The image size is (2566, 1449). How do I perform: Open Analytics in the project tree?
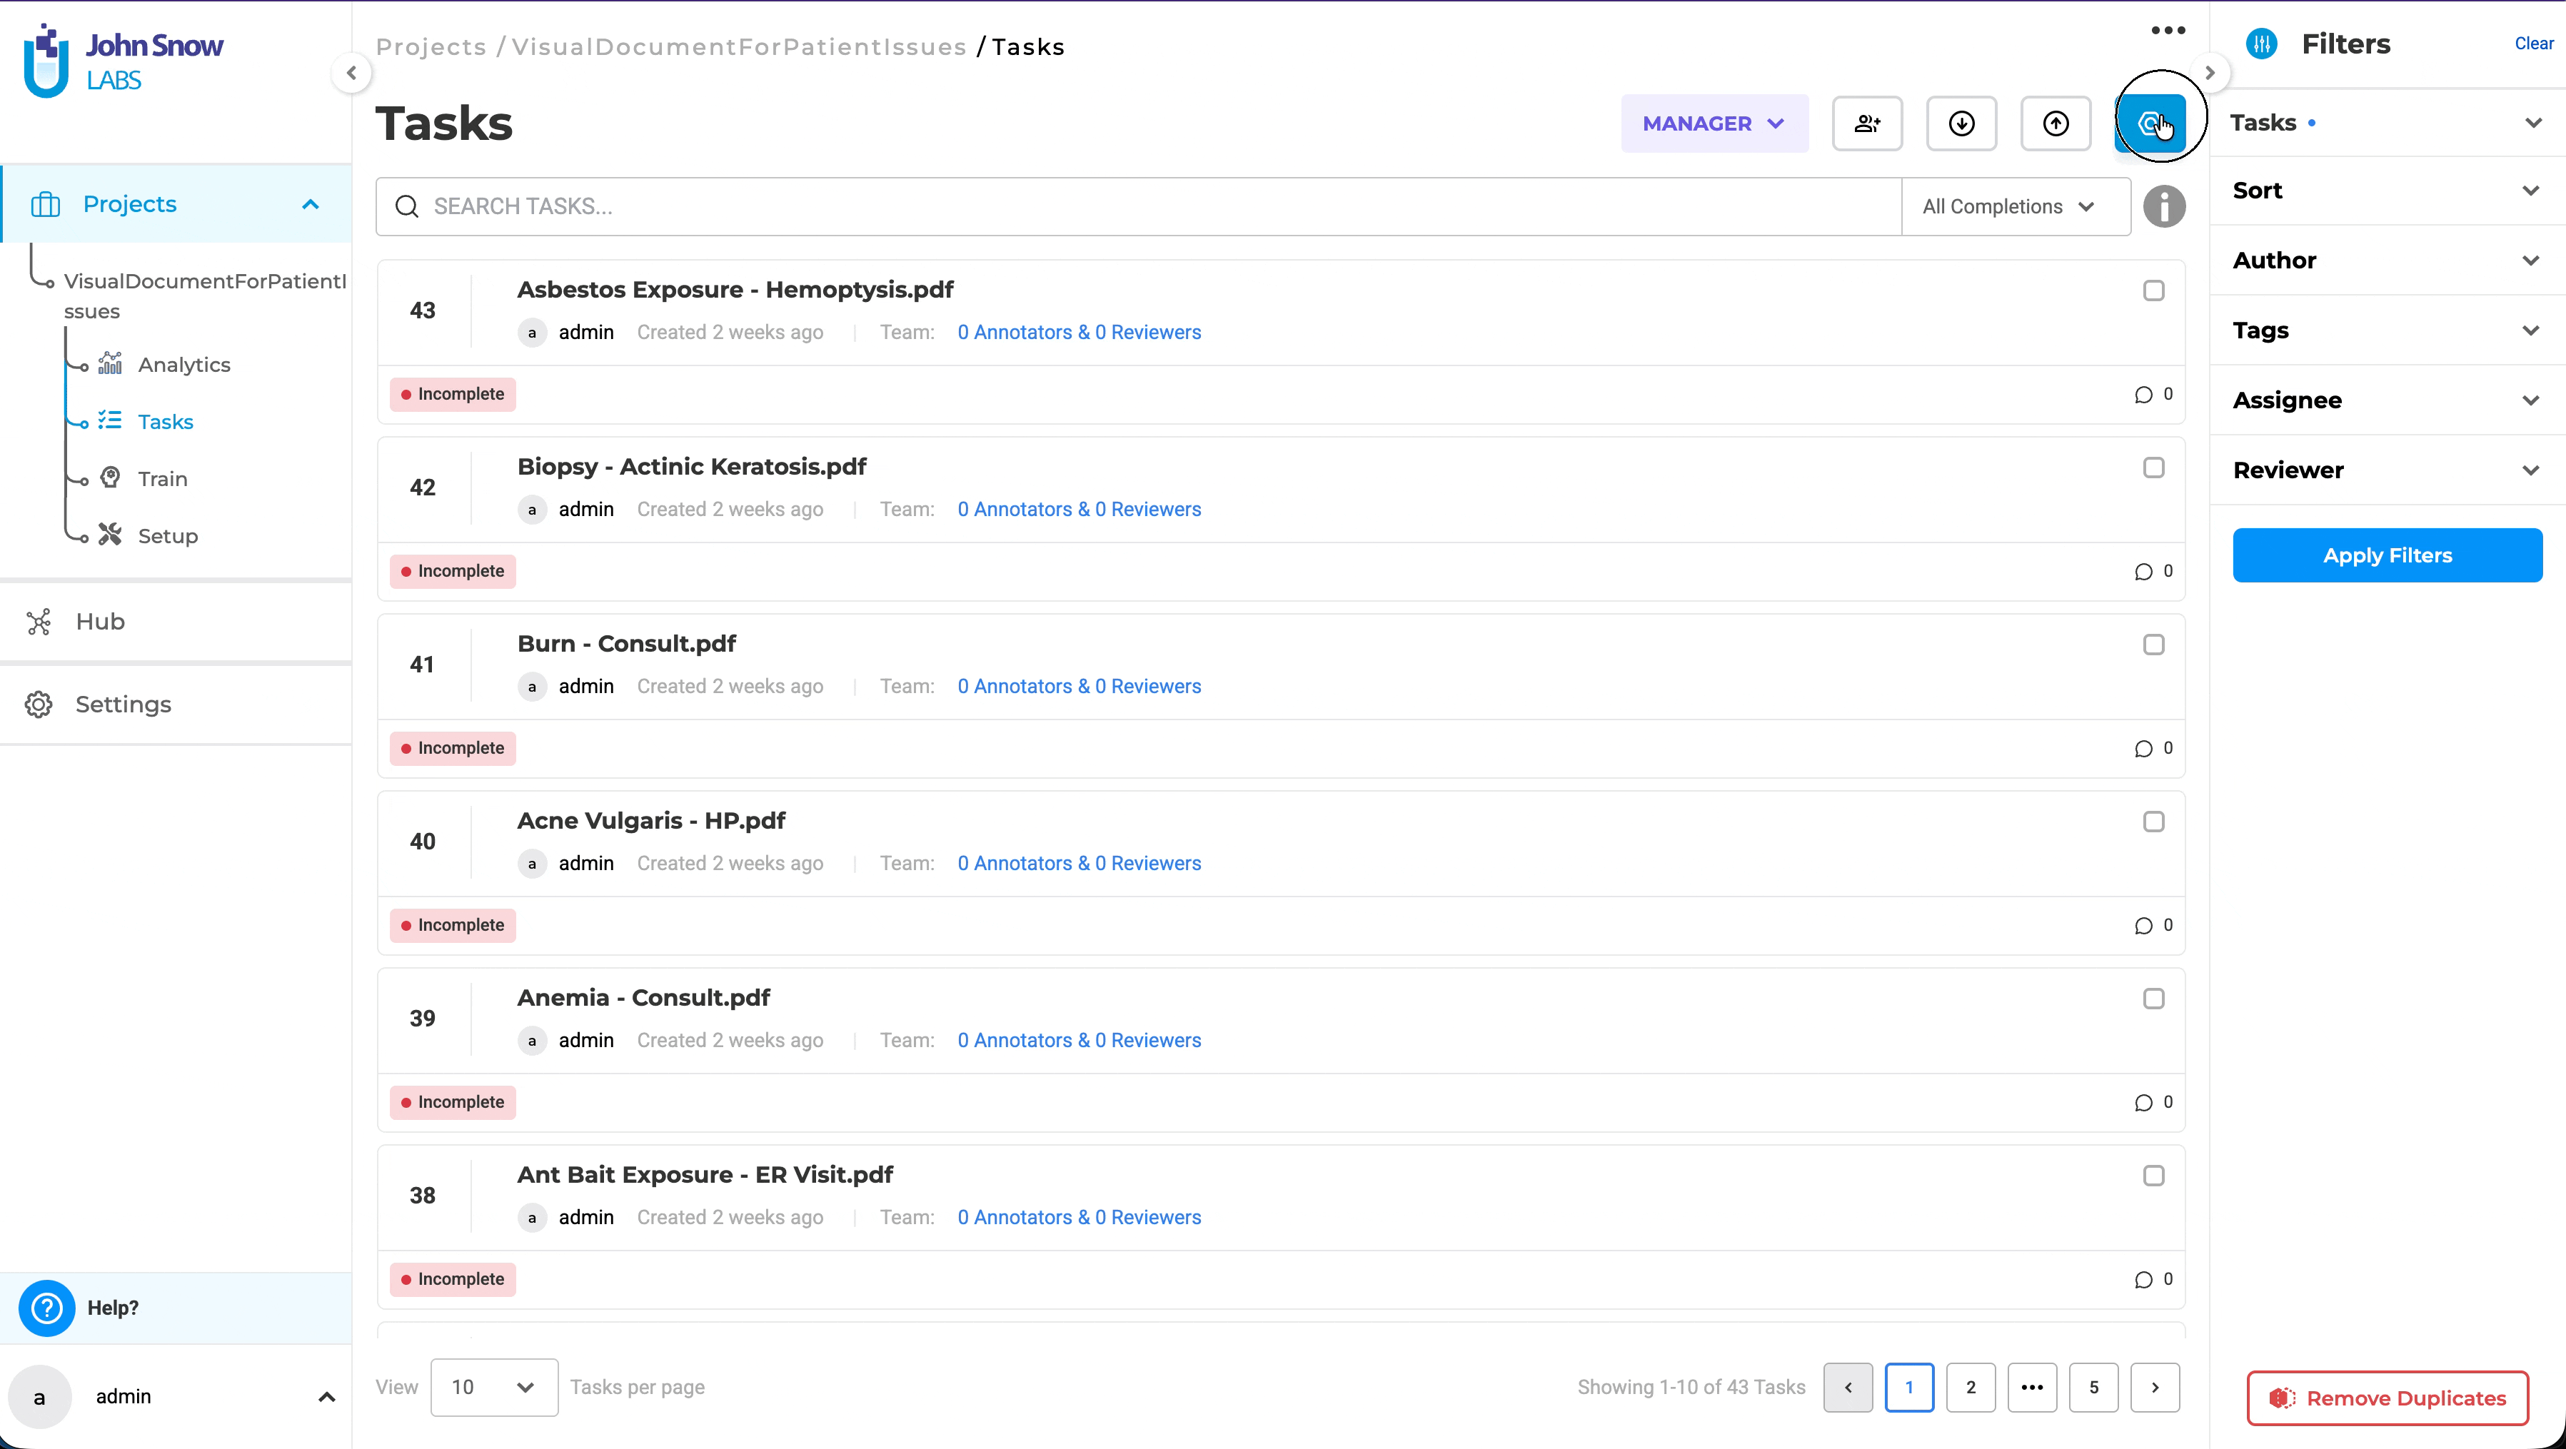pos(184,365)
